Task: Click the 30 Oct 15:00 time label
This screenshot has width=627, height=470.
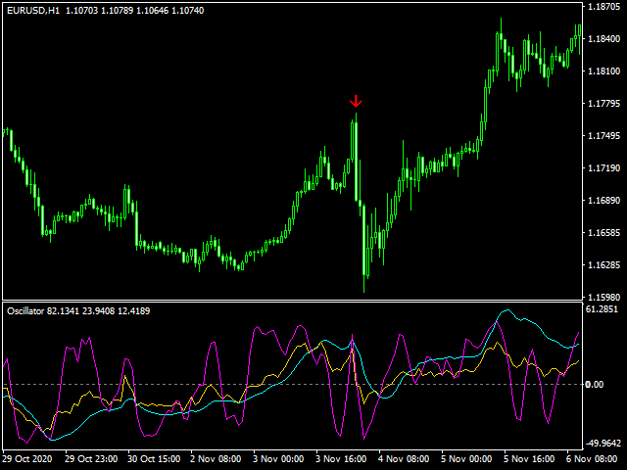Action: pyautogui.click(x=154, y=459)
